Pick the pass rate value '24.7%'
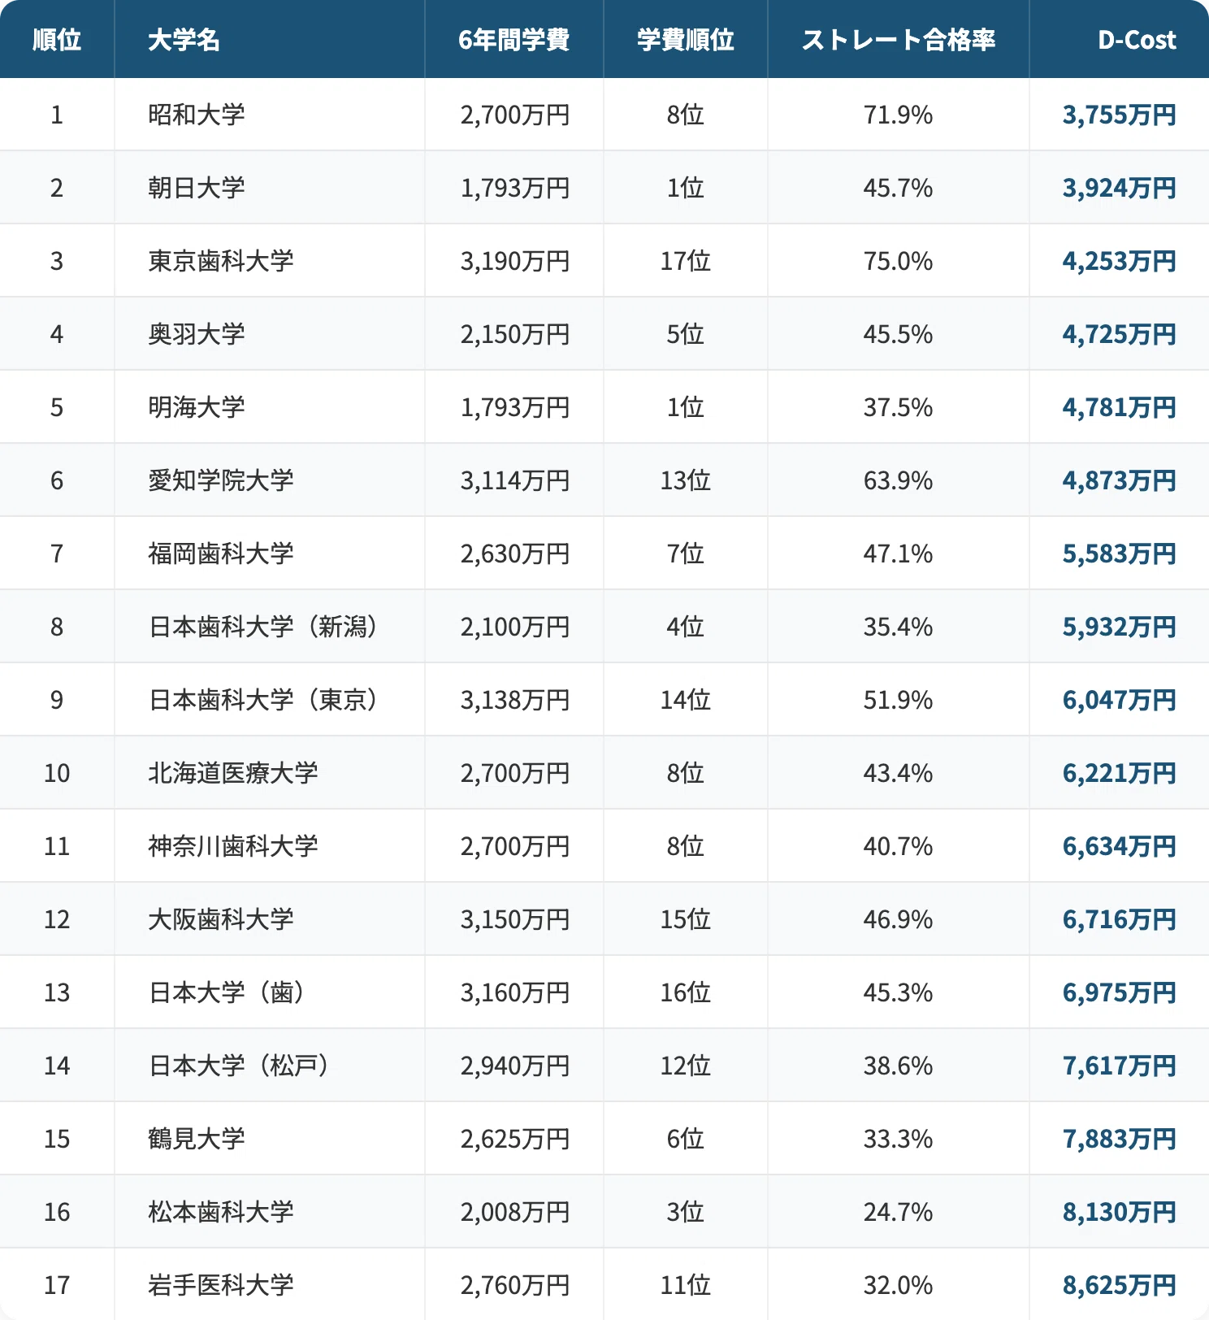This screenshot has width=1209, height=1320. [898, 1212]
